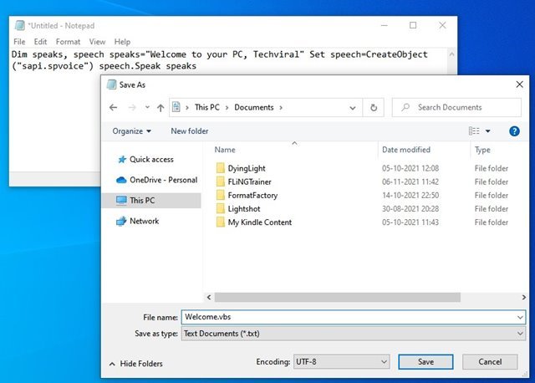
Task: Click Save to save Welcome.vbs
Action: pos(425,362)
